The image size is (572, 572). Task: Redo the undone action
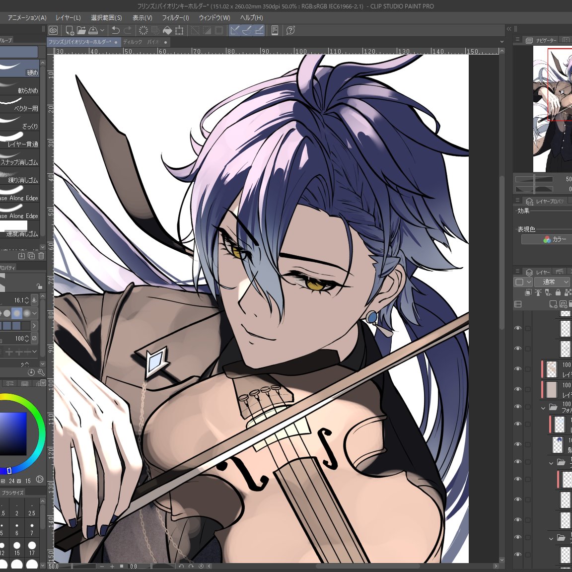tap(128, 30)
